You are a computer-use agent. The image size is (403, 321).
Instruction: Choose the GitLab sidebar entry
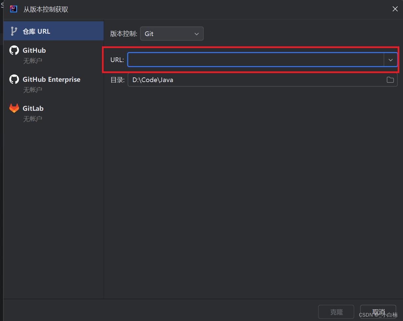[x=54, y=113]
